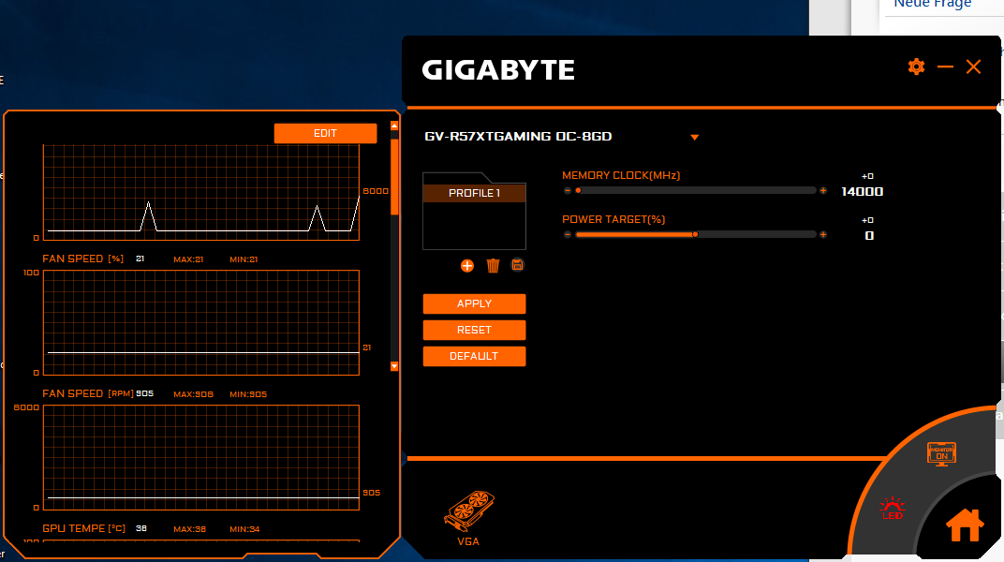Click the fan speed RPM graph
Image resolution: width=1004 pixels, height=562 pixels.
201,458
